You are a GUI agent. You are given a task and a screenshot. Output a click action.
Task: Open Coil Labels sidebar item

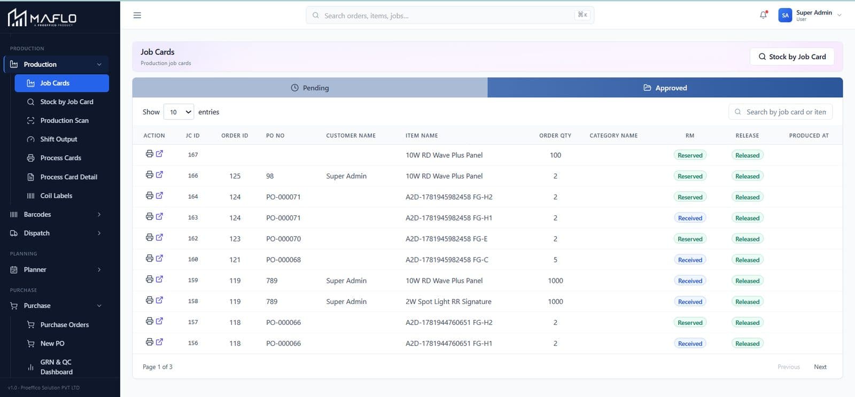pos(61,196)
